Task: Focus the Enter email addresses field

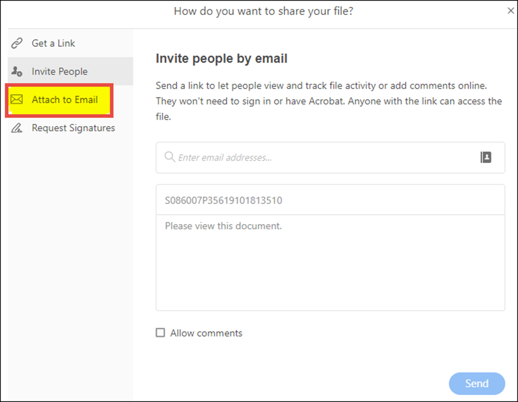Action: point(330,158)
